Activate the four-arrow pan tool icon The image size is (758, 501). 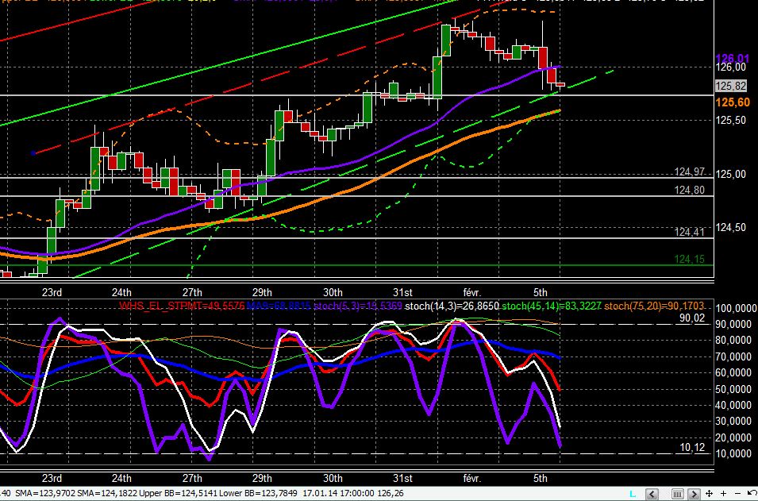point(709,493)
